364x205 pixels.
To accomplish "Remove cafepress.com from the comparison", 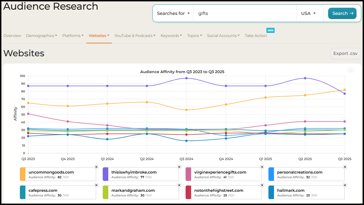I will click(96, 185).
